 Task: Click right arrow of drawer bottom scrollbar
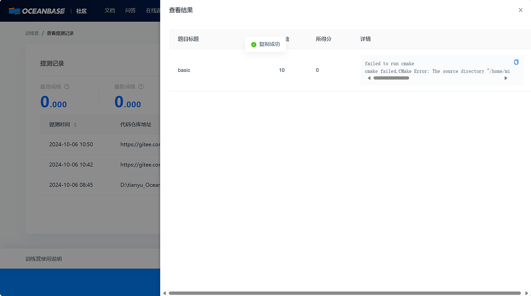pyautogui.click(x=526, y=293)
